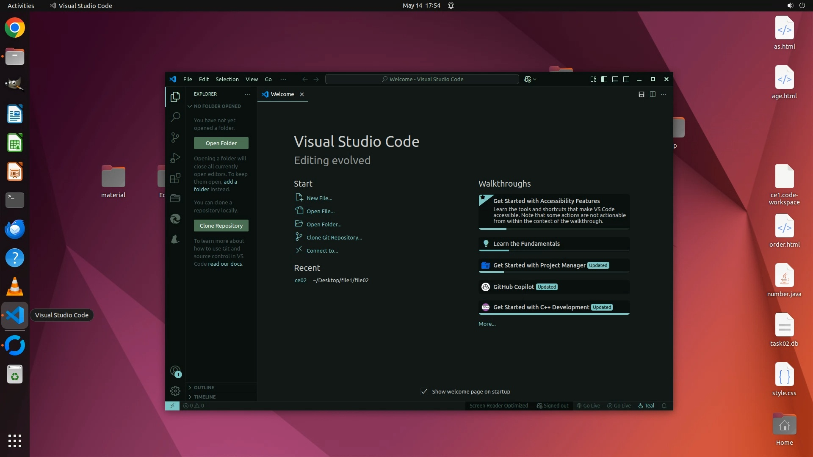Viewport: 813px width, 457px height.
Task: Open Source Control view icon
Action: (175, 138)
